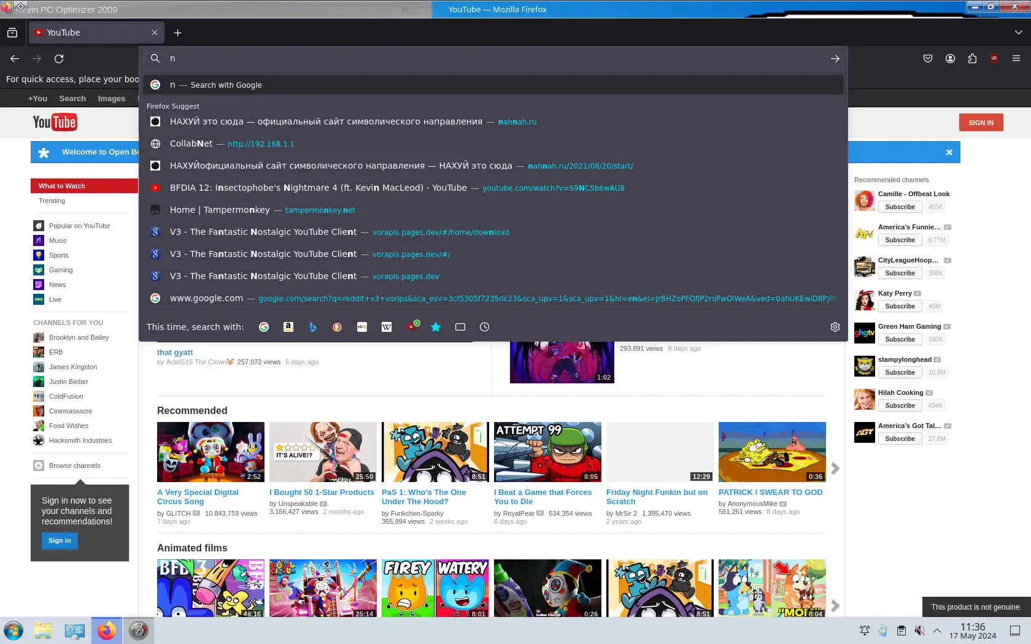Open the 'PATRICK I SWEAR TO GOD' thumbnail
1031x644 pixels.
coord(772,452)
